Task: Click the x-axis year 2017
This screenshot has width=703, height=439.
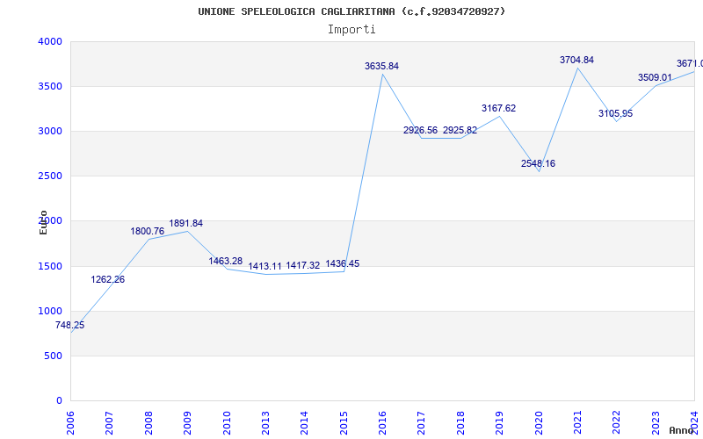Action: pos(422,423)
